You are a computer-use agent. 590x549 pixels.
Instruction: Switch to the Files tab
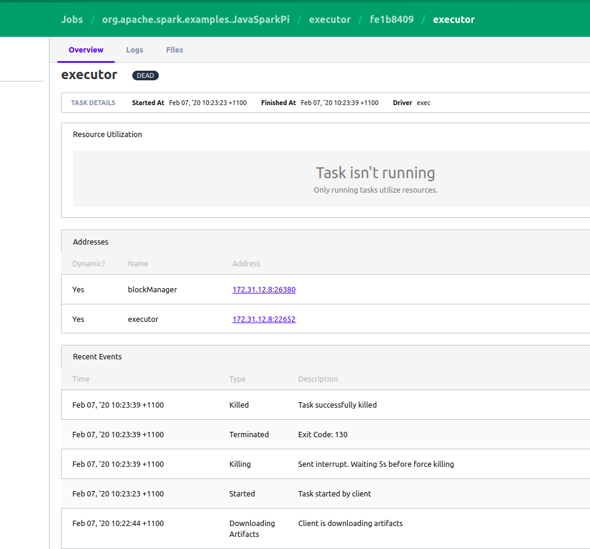click(x=175, y=50)
